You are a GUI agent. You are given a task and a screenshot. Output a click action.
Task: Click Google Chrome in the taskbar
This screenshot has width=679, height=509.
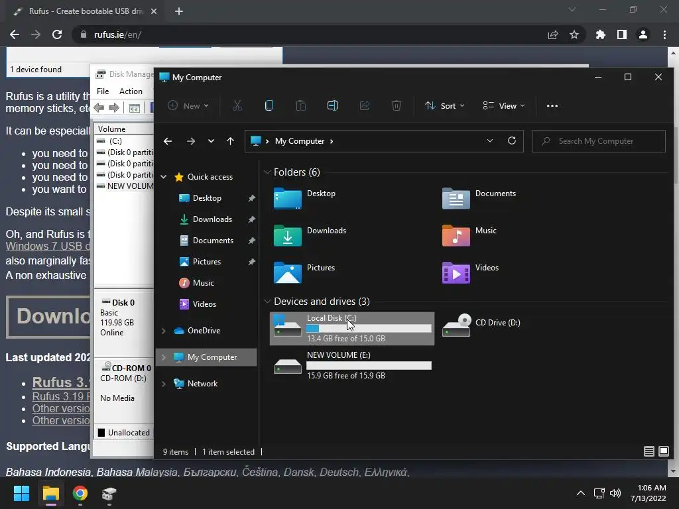click(80, 493)
